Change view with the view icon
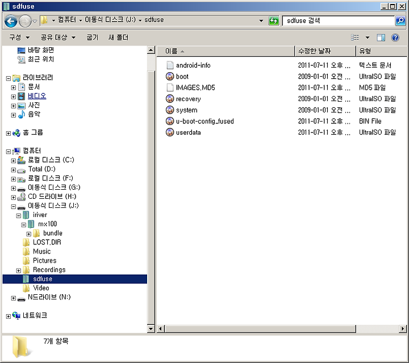Viewport: 409px width, 363px height. pyautogui.click(x=354, y=38)
